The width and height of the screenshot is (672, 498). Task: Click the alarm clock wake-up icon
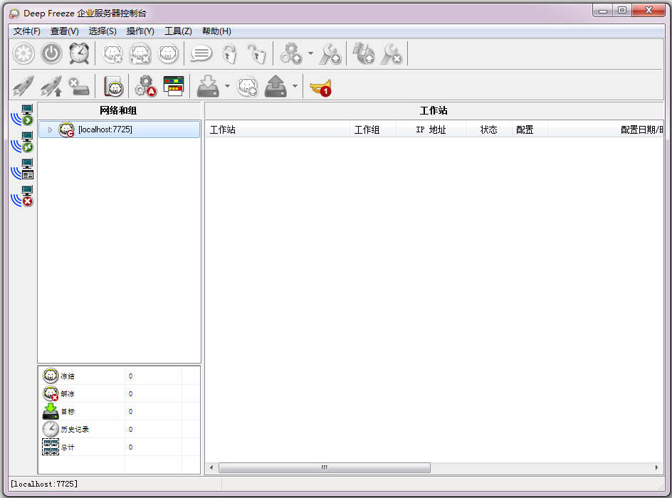click(79, 54)
